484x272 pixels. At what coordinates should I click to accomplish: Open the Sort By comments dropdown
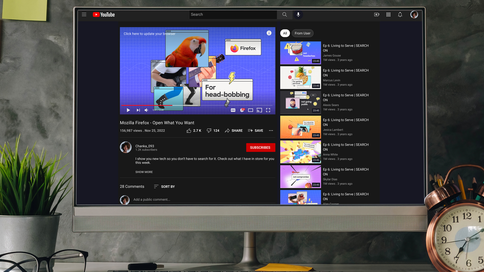[164, 187]
